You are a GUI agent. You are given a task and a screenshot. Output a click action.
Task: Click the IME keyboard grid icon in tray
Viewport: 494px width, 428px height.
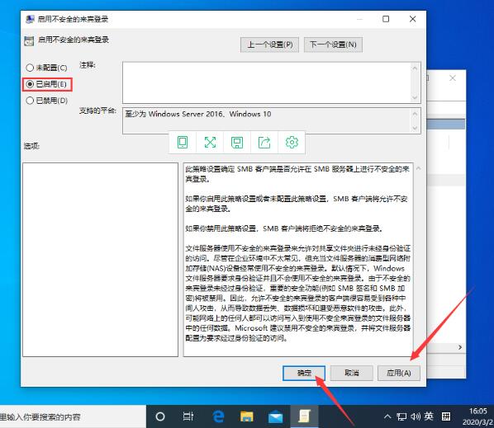(446, 416)
